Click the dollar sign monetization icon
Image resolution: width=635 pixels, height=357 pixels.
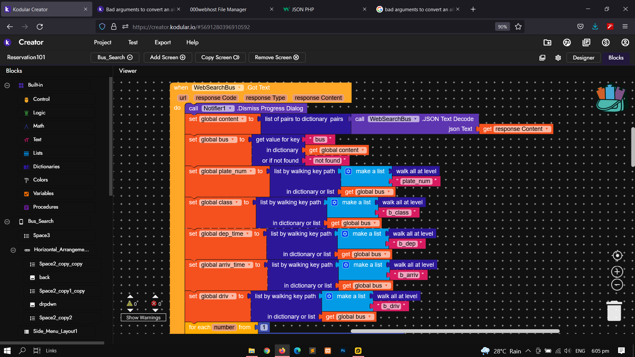click(x=606, y=42)
